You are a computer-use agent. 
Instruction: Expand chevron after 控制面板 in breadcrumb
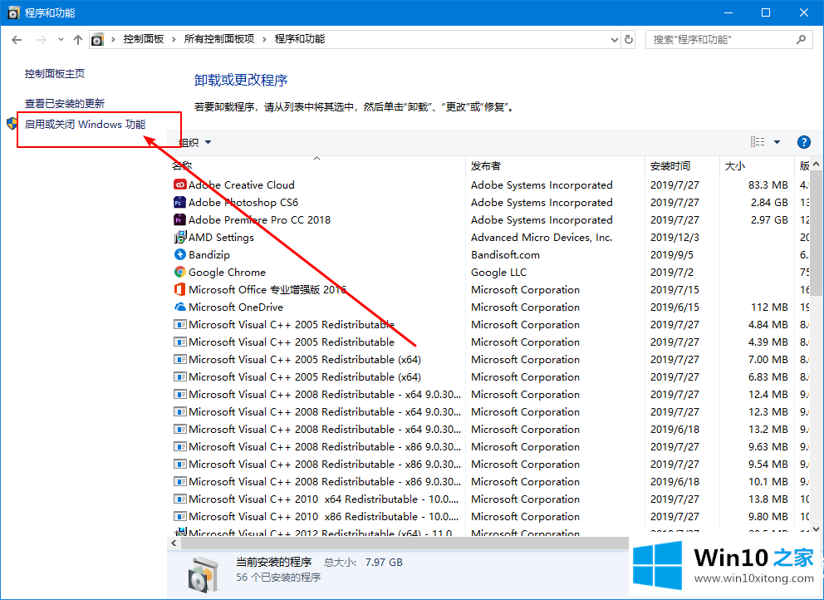[174, 39]
